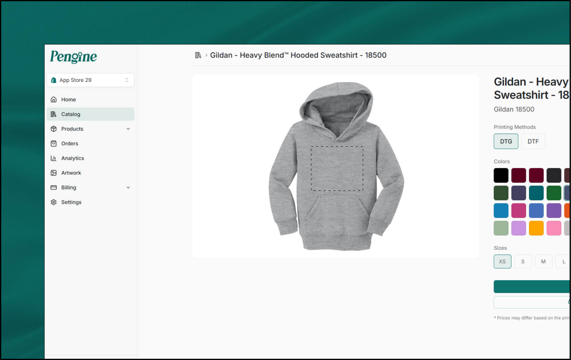This screenshot has width=571, height=360.
Task: Open the App Store 29 store switcher
Action: tap(90, 80)
